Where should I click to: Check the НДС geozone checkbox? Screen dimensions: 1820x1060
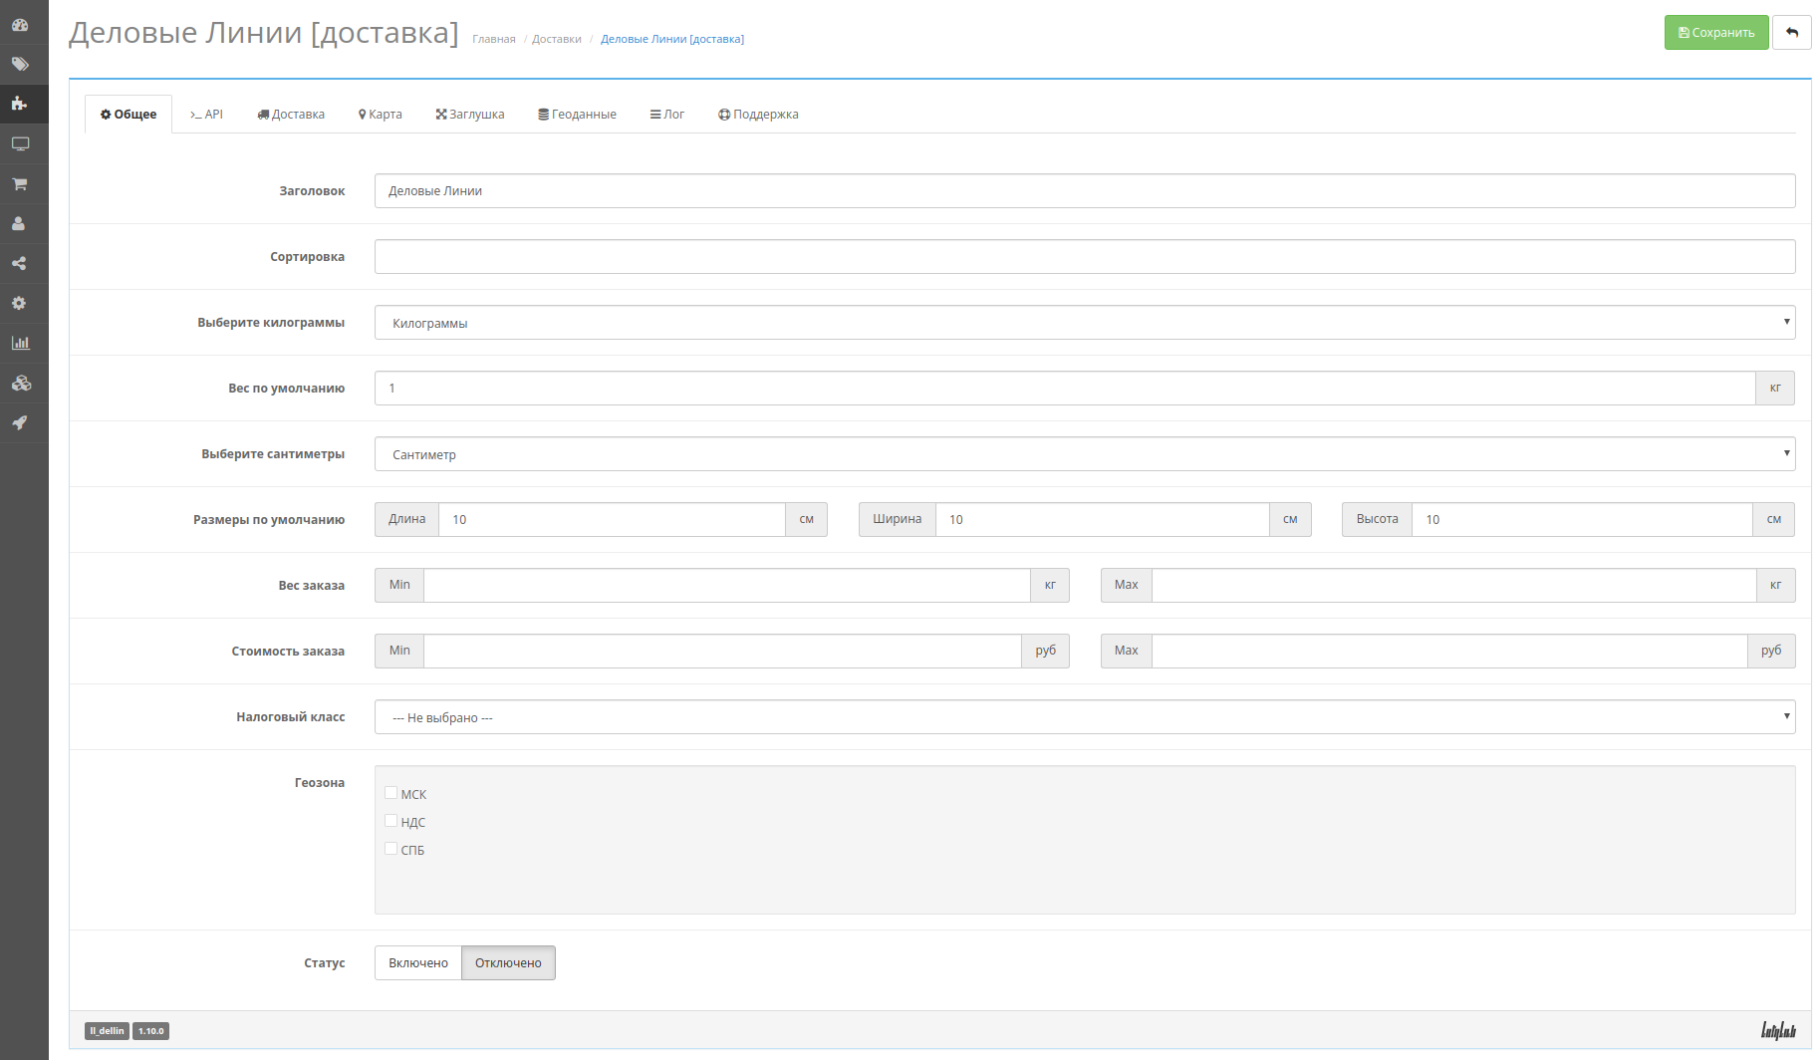[390, 821]
